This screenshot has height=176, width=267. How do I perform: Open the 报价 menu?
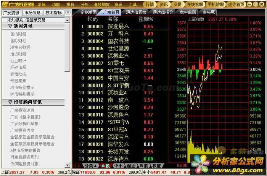70,5
